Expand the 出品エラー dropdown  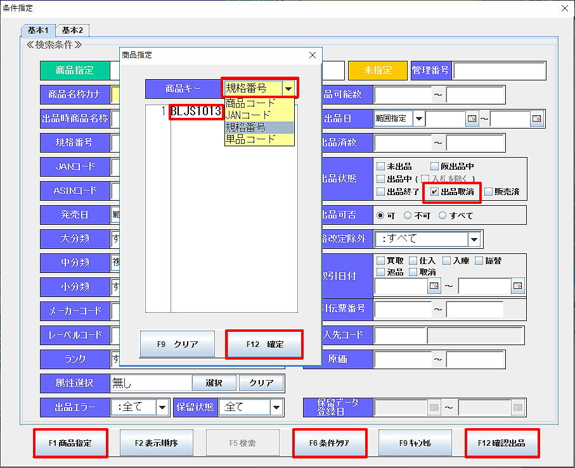coord(162,407)
